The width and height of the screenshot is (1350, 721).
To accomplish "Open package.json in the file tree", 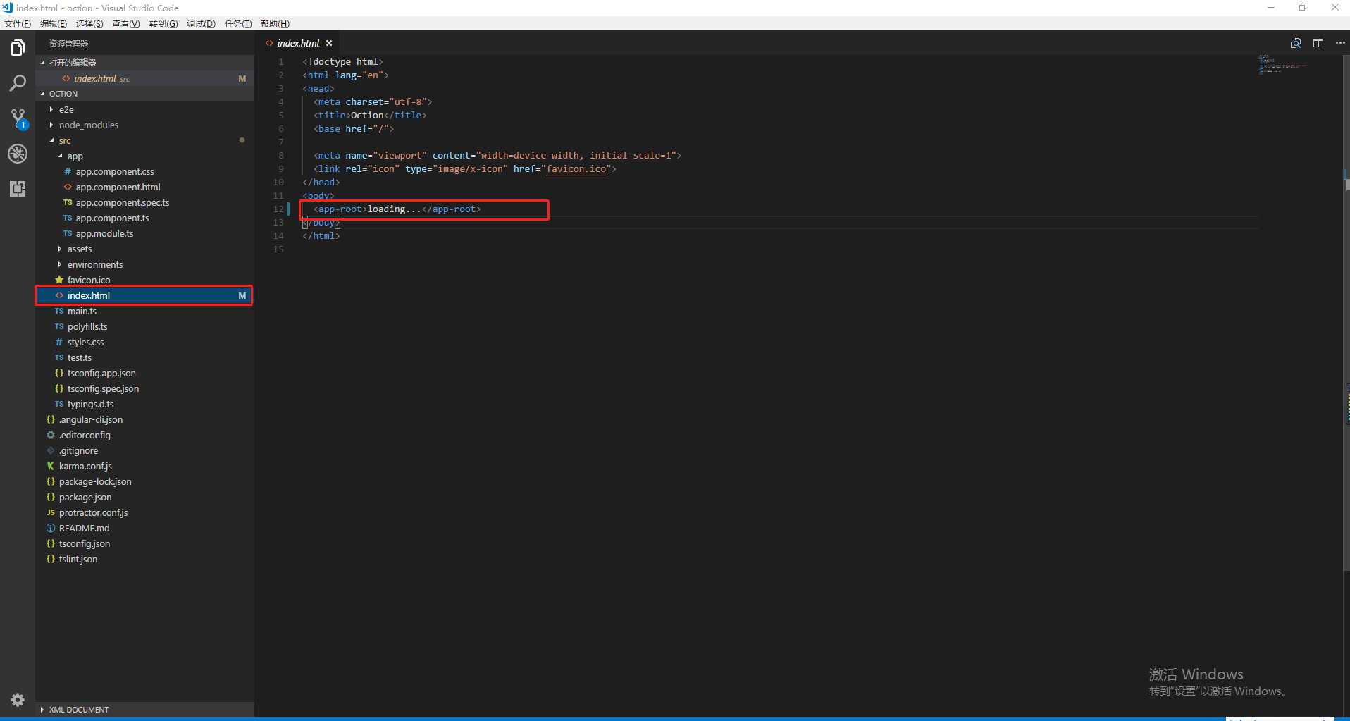I will (85, 497).
